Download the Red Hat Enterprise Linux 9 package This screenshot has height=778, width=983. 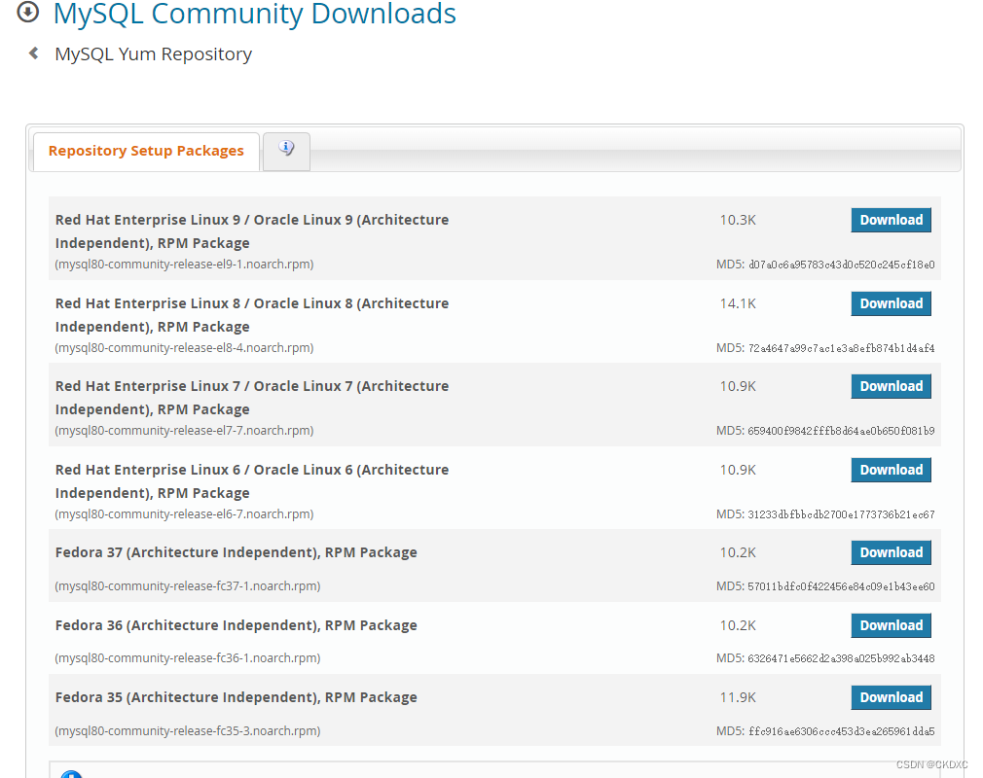click(x=891, y=220)
